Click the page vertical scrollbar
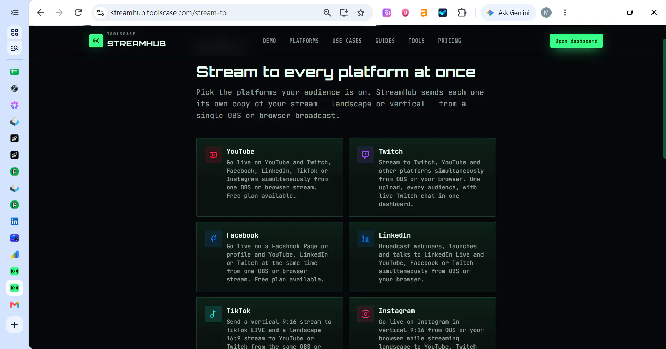Image resolution: width=666 pixels, height=349 pixels. click(x=664, y=99)
